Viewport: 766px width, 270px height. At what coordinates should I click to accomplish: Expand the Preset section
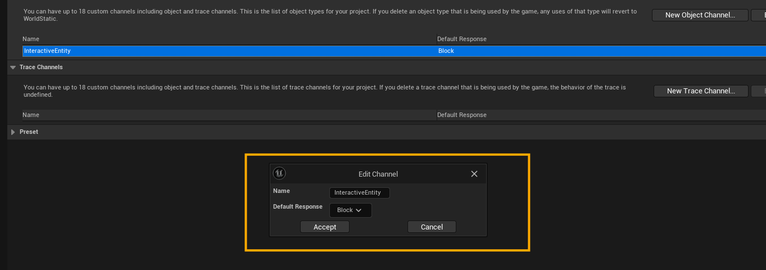click(13, 132)
